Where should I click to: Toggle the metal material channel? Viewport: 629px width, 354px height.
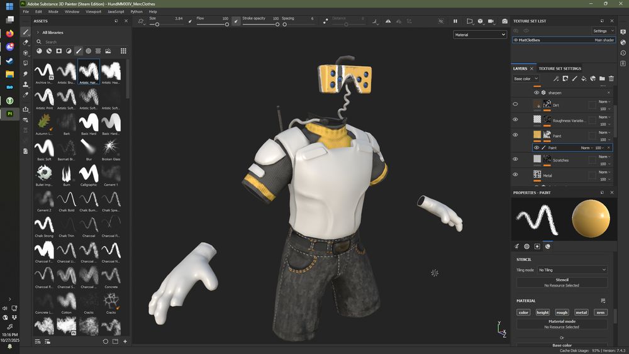click(581, 313)
